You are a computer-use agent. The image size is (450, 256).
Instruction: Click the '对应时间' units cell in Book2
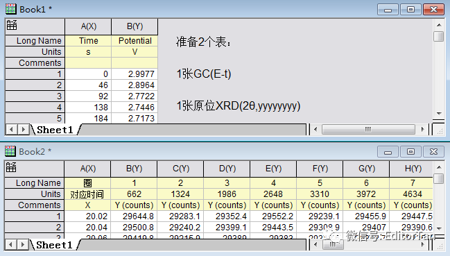coord(88,194)
